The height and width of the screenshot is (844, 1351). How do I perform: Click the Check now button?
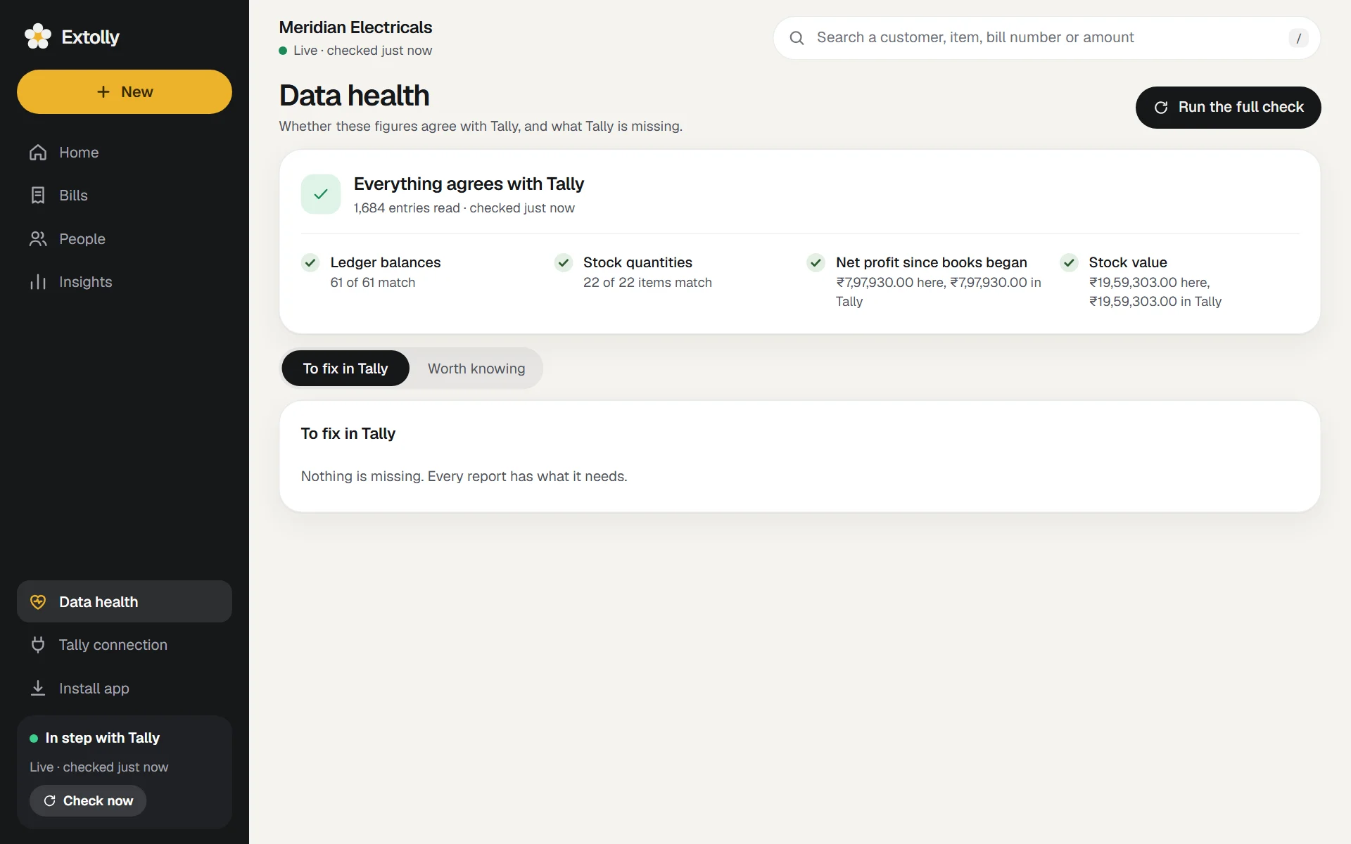[x=88, y=801]
